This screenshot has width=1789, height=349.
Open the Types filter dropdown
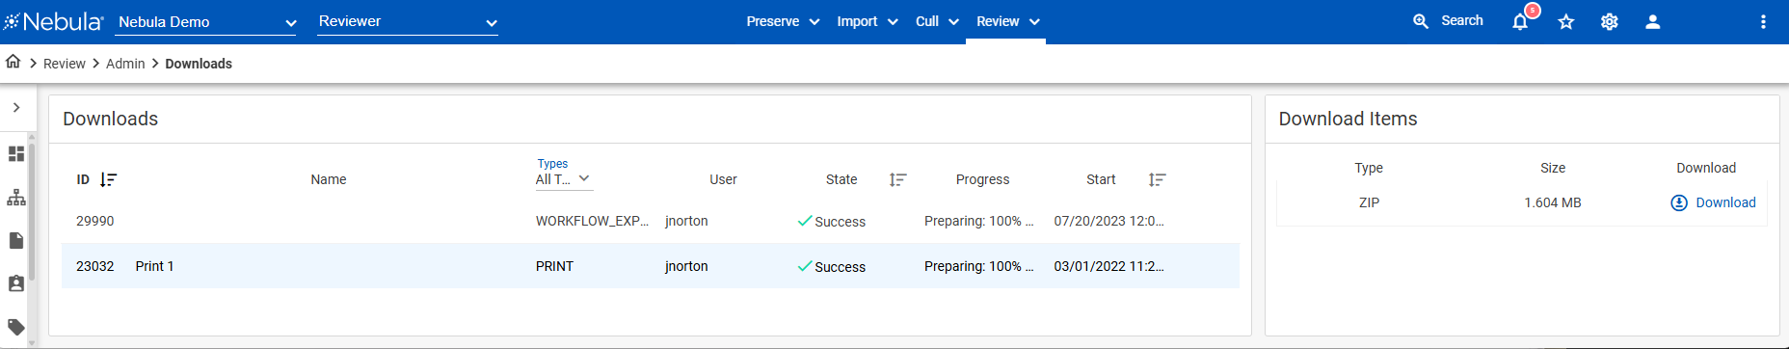click(x=563, y=179)
